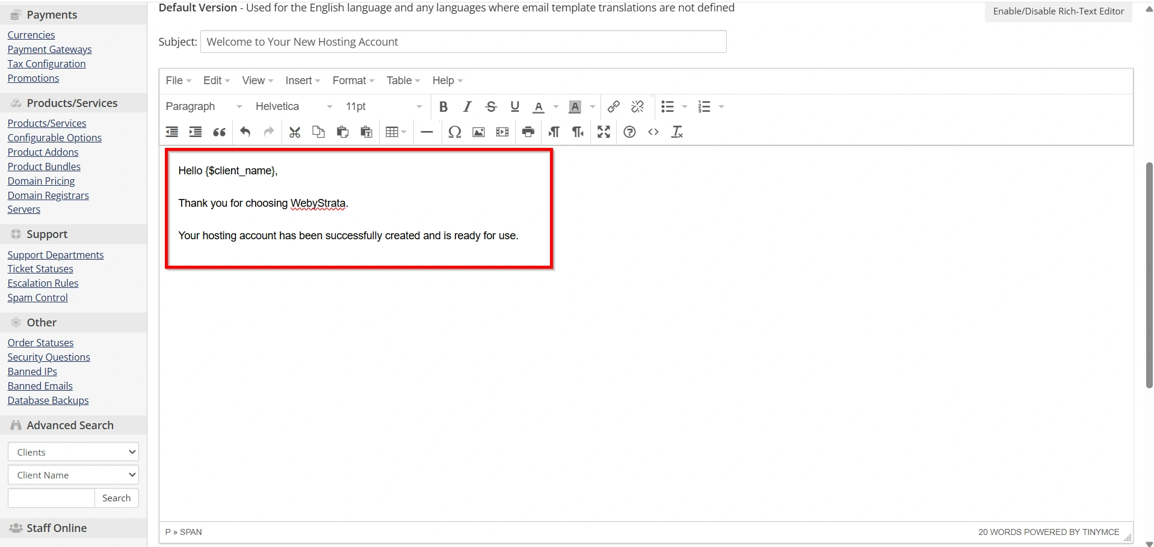Click the numbered list icon
The height and width of the screenshot is (547, 1154).
704,107
